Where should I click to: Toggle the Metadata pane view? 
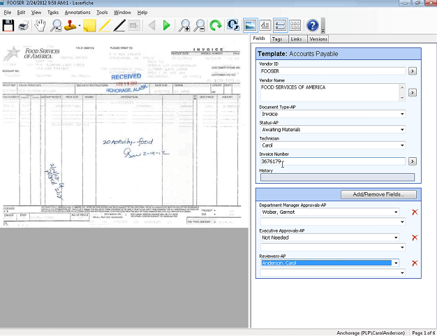coord(280,26)
